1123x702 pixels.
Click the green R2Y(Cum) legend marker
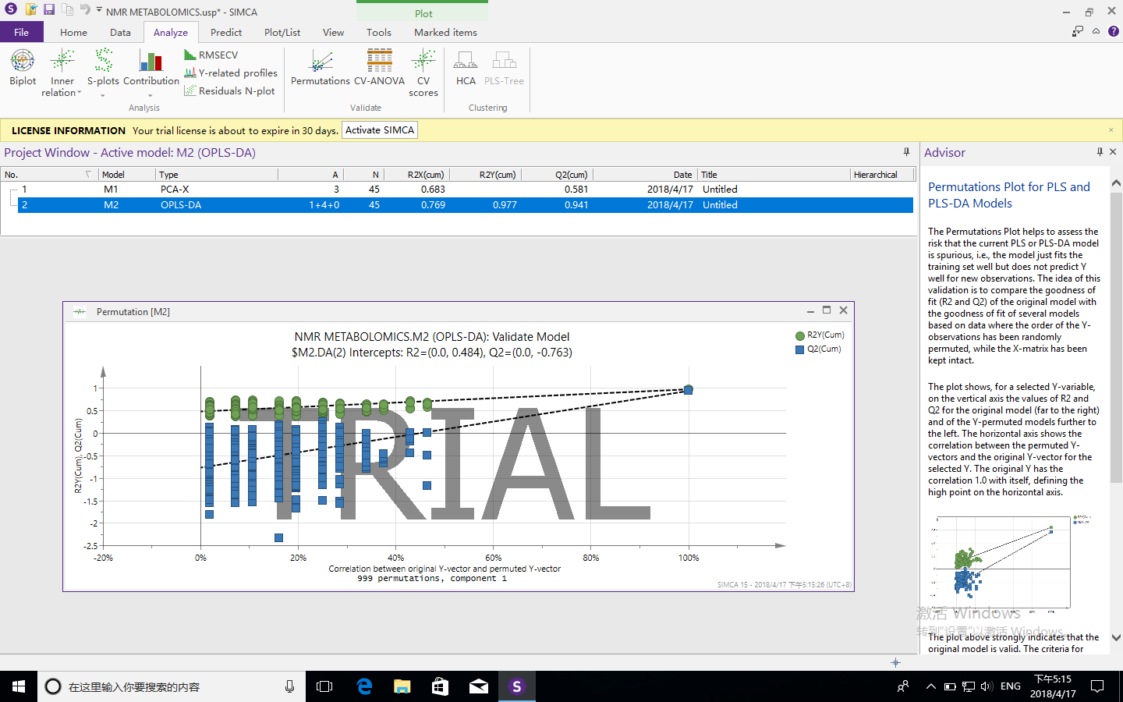[x=799, y=335]
